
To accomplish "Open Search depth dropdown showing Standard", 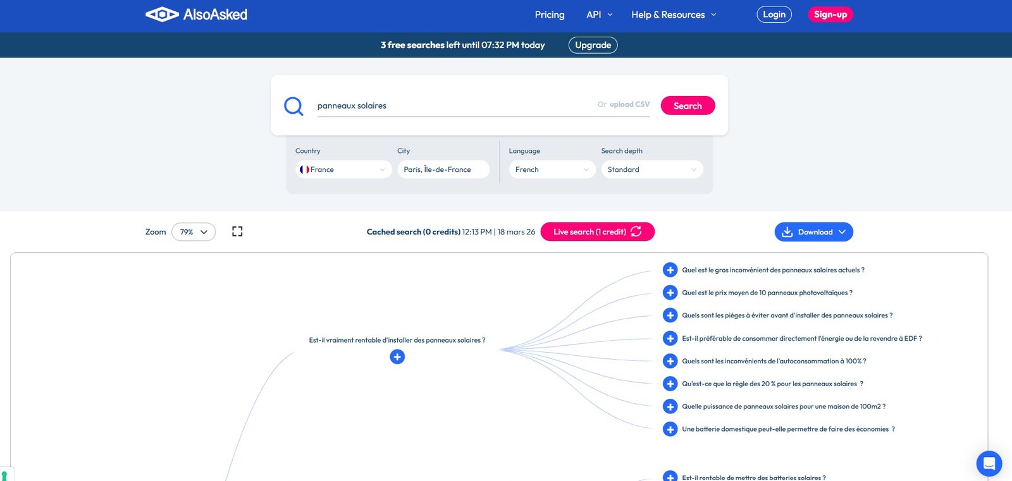I will tap(652, 169).
